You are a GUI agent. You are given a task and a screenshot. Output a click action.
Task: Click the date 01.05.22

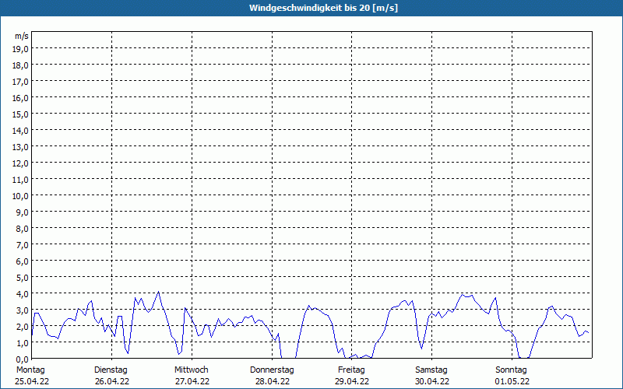512,381
